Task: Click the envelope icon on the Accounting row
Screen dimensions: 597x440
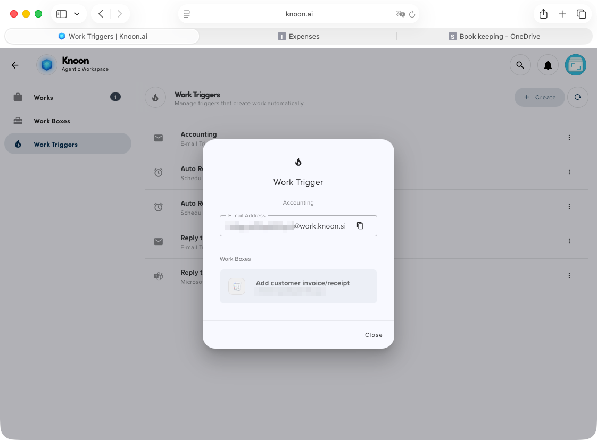Action: pyautogui.click(x=158, y=138)
